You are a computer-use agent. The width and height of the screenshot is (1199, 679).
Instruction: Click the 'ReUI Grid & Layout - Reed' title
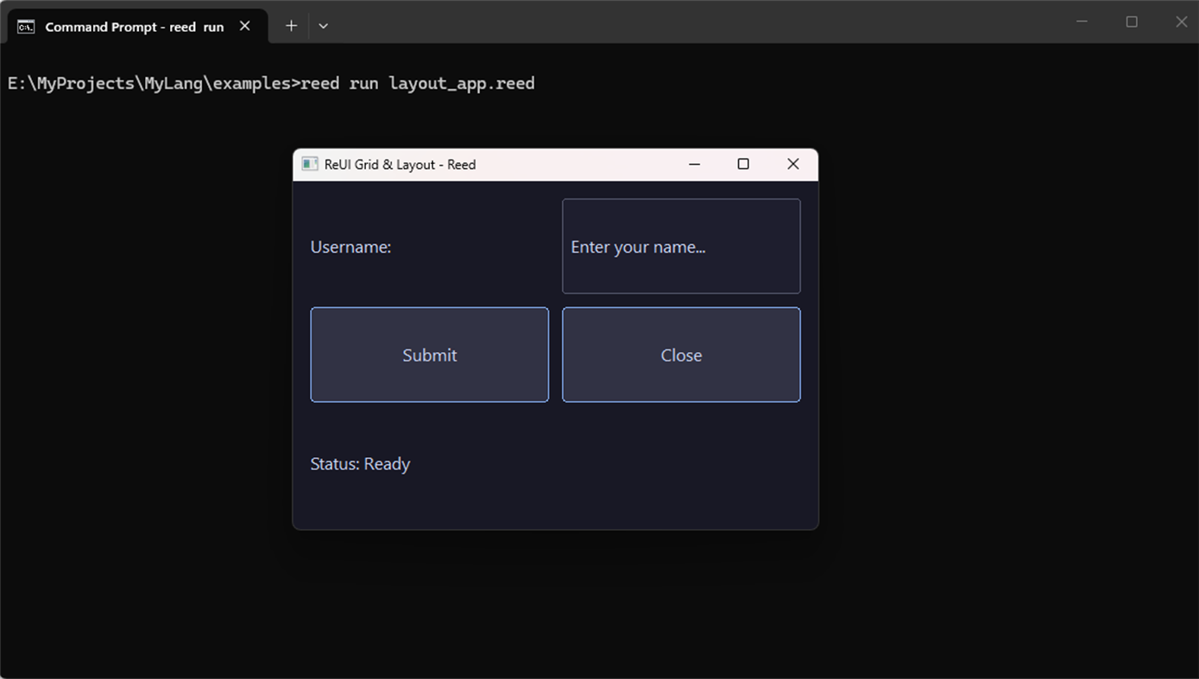click(400, 164)
